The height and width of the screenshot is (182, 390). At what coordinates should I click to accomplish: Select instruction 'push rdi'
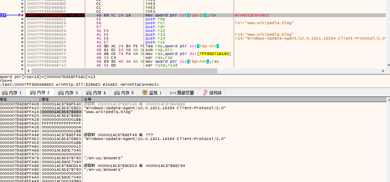155,27
